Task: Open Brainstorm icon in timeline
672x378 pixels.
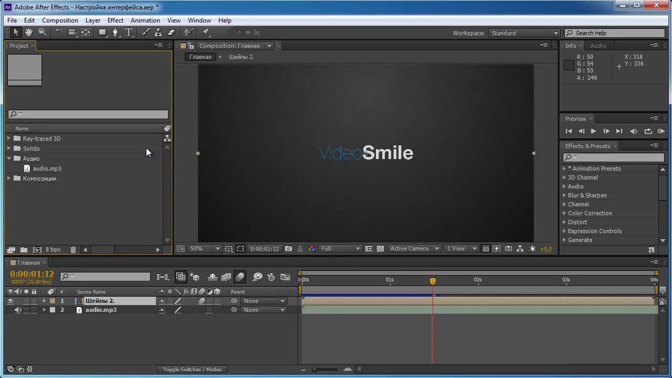Action: tap(257, 277)
